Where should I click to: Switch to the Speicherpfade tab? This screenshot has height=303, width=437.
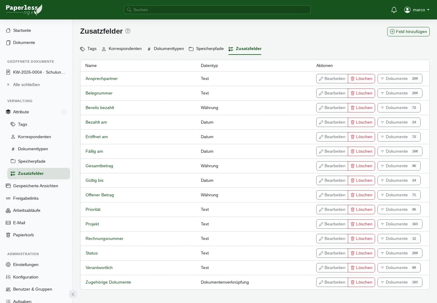(x=206, y=49)
